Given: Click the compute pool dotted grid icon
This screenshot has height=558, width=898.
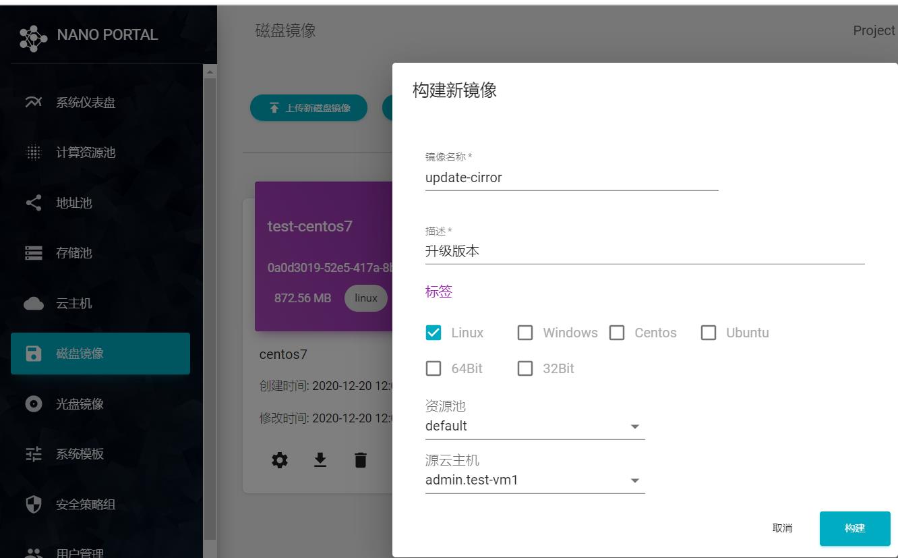Looking at the screenshot, I should pos(33,152).
